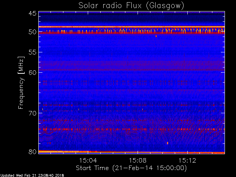Click the 'Start Time (21-Feb-14 15:00:00)' label
Viewport: 236px width, 177px height.
(x=131, y=168)
